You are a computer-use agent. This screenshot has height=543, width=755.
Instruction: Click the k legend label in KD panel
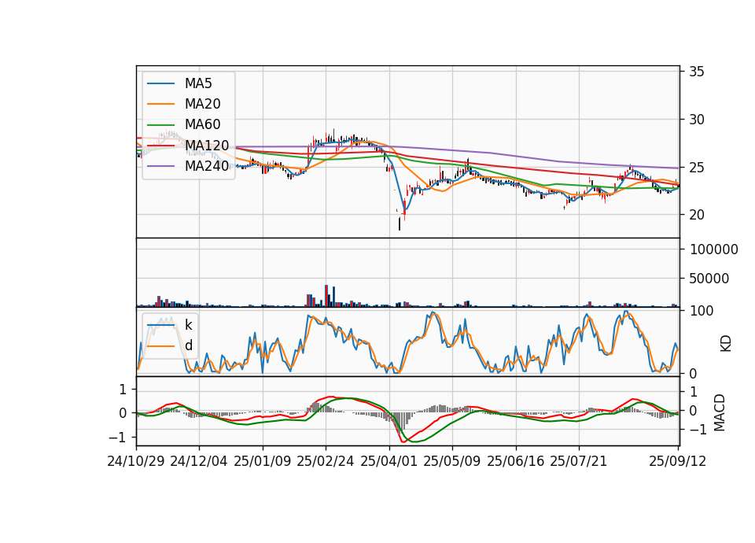tap(188, 325)
